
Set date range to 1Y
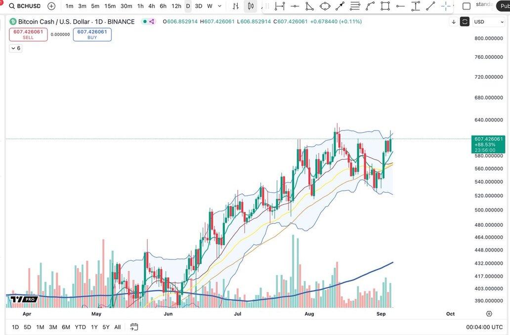[x=94, y=327]
